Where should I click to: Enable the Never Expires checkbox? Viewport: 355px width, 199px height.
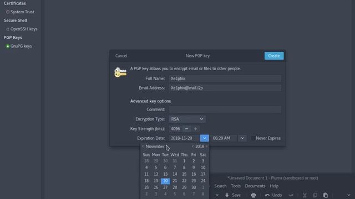pos(253,138)
